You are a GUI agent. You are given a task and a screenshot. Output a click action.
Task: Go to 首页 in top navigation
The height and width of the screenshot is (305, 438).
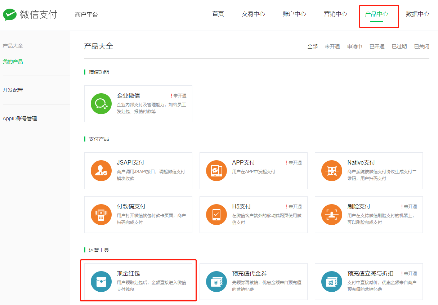218,14
